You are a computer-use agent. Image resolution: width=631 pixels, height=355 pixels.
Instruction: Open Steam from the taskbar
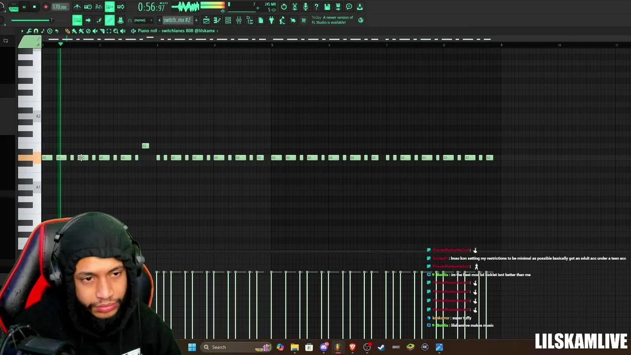[381, 347]
